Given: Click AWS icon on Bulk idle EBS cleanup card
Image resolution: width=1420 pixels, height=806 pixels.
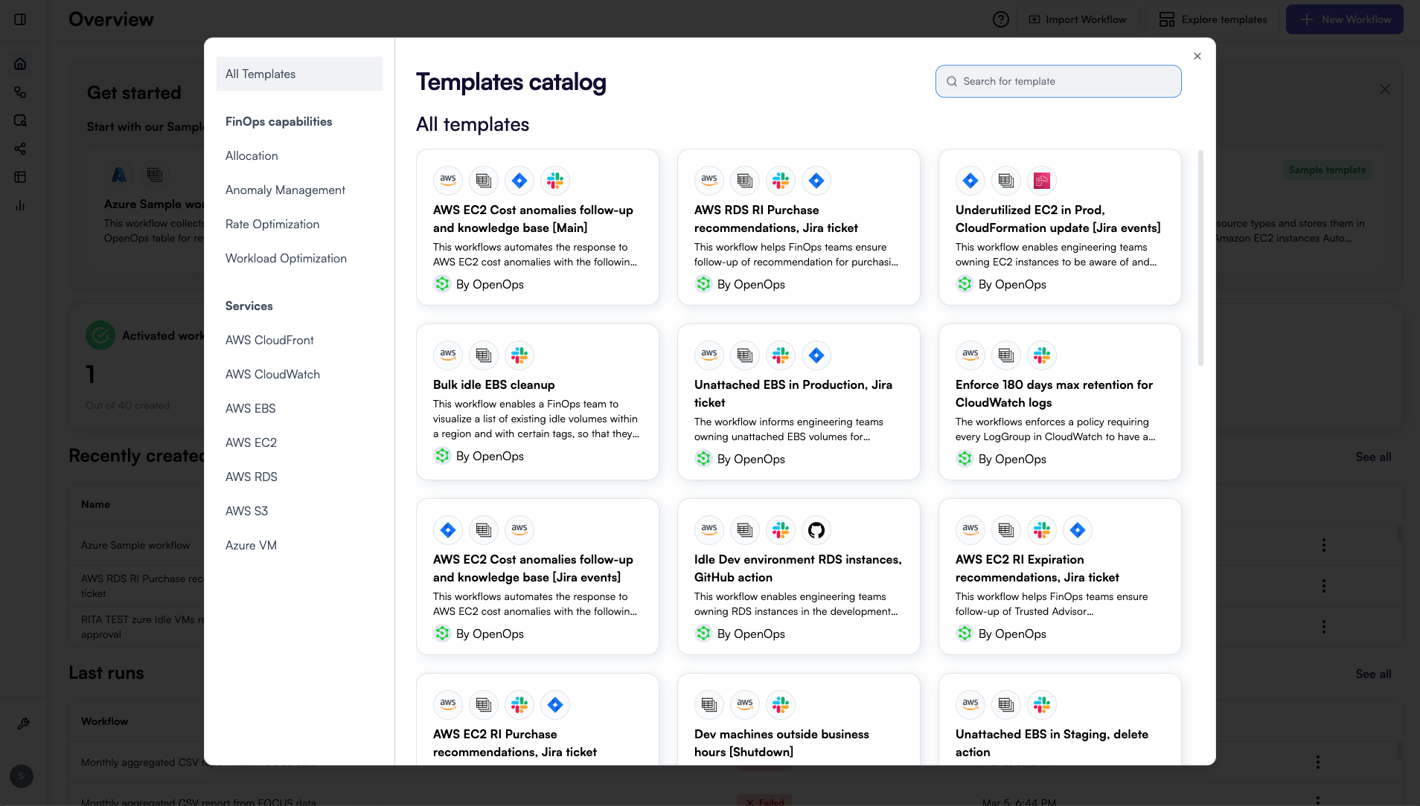Looking at the screenshot, I should click(x=448, y=355).
